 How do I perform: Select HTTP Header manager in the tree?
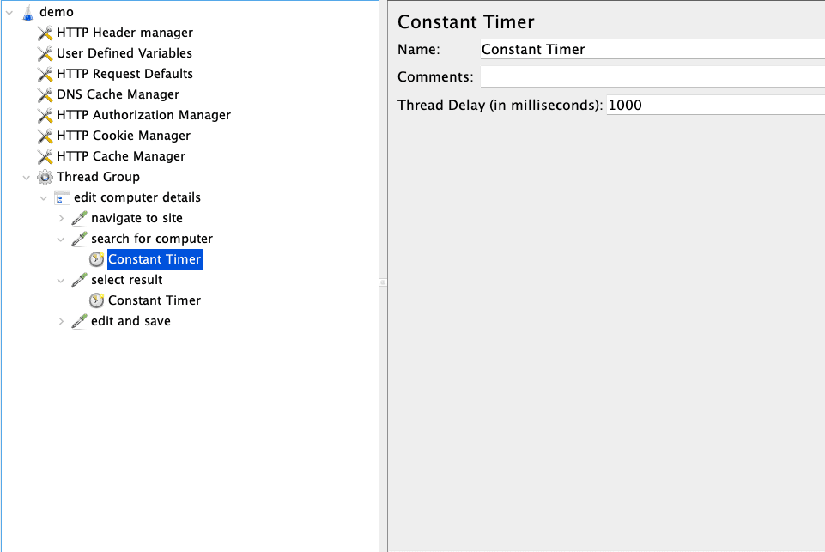coord(124,33)
